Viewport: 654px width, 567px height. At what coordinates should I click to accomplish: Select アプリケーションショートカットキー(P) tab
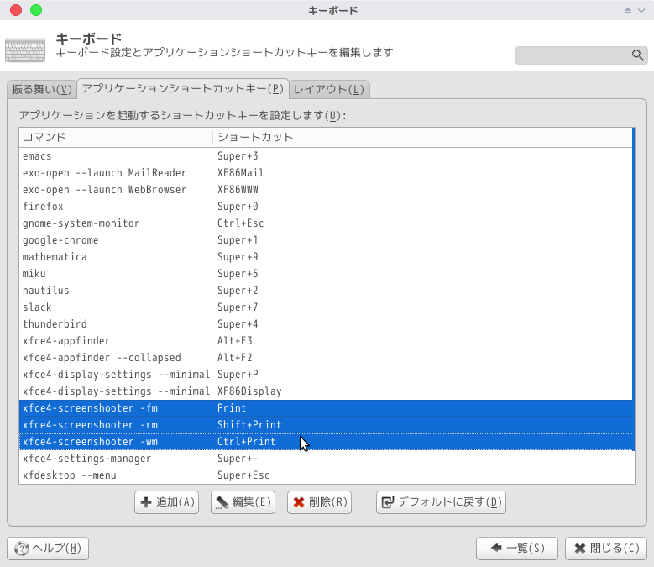(x=183, y=88)
